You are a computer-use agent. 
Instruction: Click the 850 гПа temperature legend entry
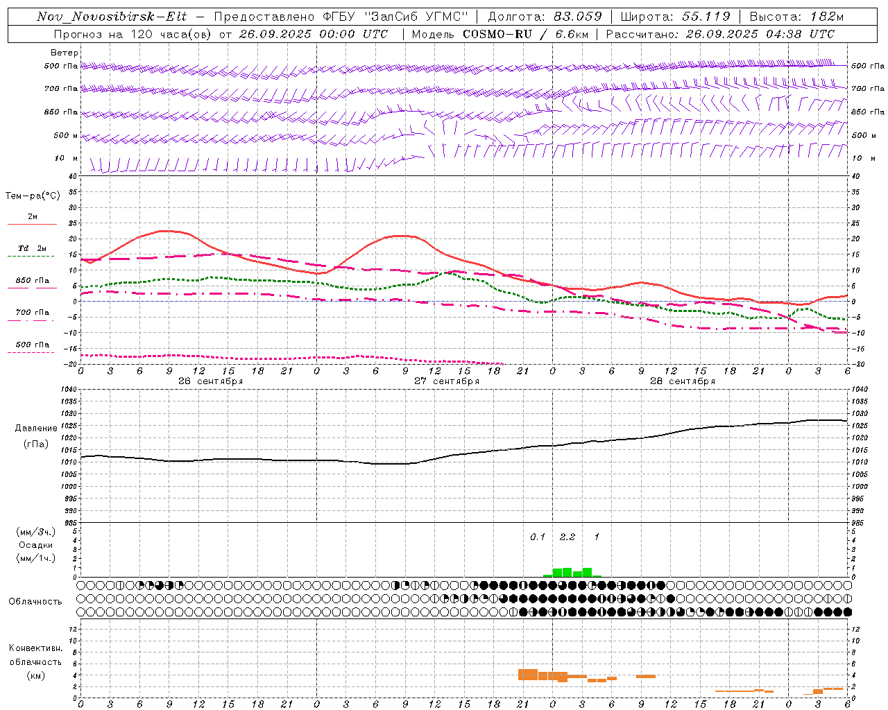coord(33,283)
